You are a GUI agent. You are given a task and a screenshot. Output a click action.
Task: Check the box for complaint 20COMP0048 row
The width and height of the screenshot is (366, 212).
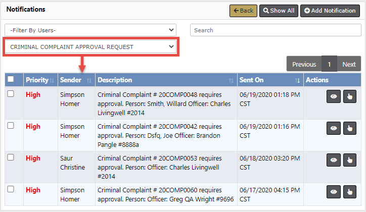[11, 94]
